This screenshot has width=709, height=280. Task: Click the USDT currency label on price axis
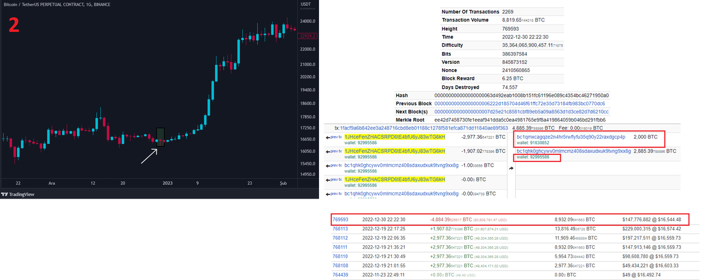(x=306, y=4)
